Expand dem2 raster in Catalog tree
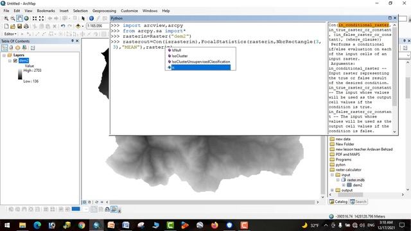 (344, 185)
